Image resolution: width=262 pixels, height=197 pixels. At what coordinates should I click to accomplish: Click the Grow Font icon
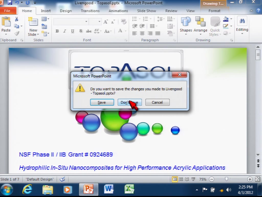click(x=106, y=22)
